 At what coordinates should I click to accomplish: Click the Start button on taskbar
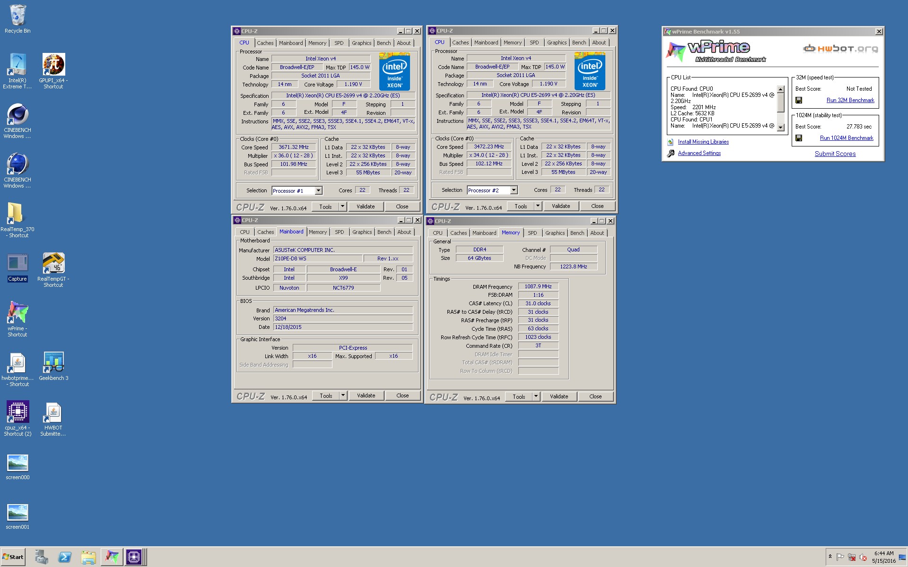point(13,557)
